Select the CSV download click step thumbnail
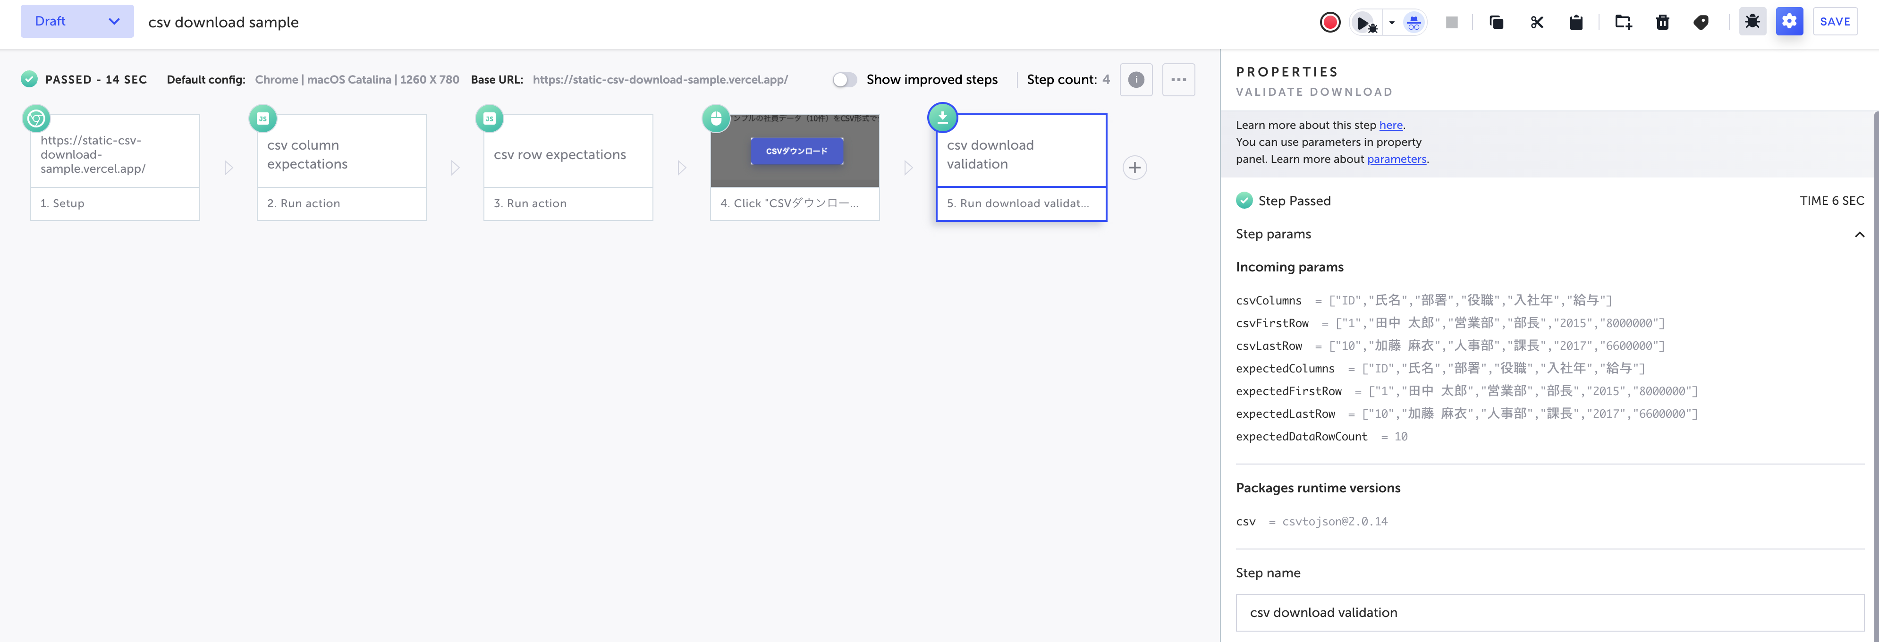1879x642 pixels. click(x=795, y=151)
